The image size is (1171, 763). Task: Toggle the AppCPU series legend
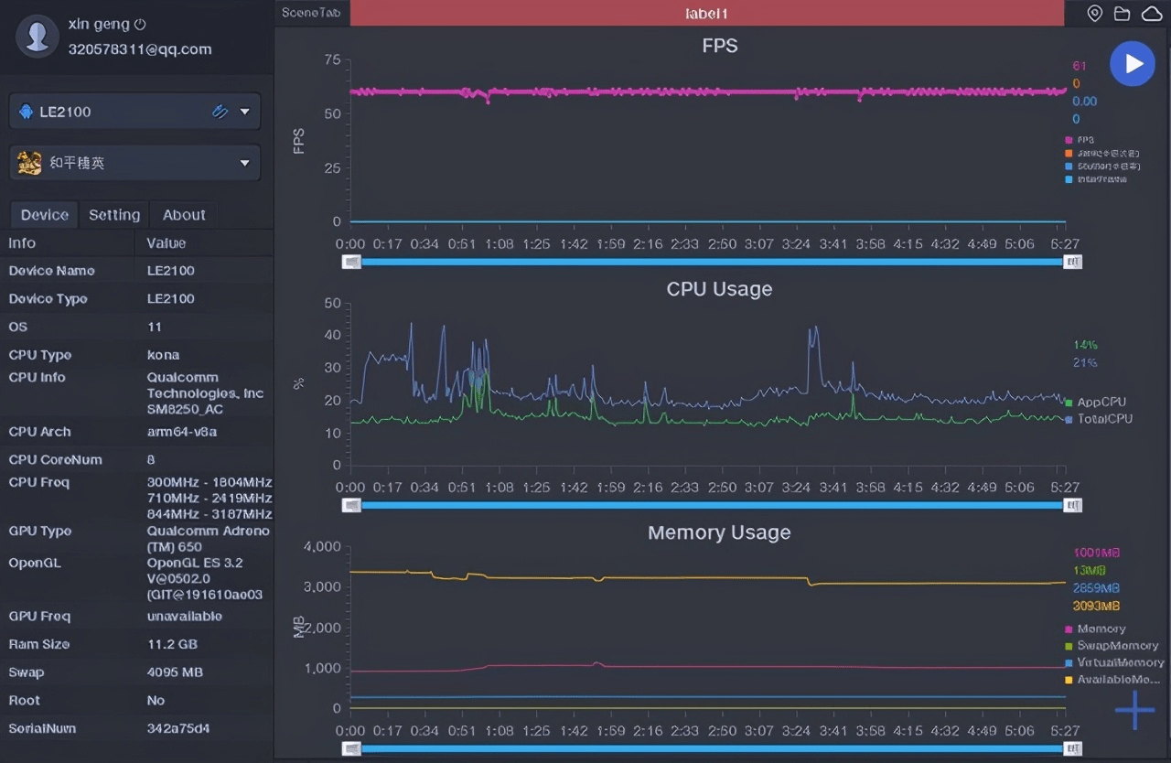[x=1096, y=402]
